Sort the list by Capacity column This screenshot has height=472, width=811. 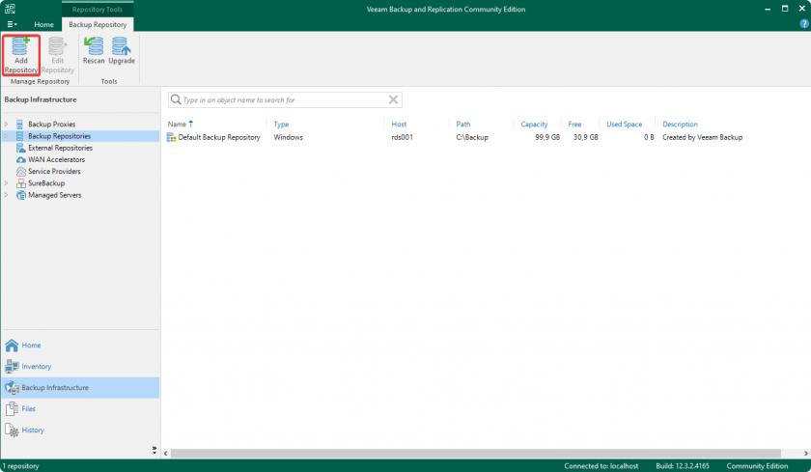pyautogui.click(x=534, y=125)
